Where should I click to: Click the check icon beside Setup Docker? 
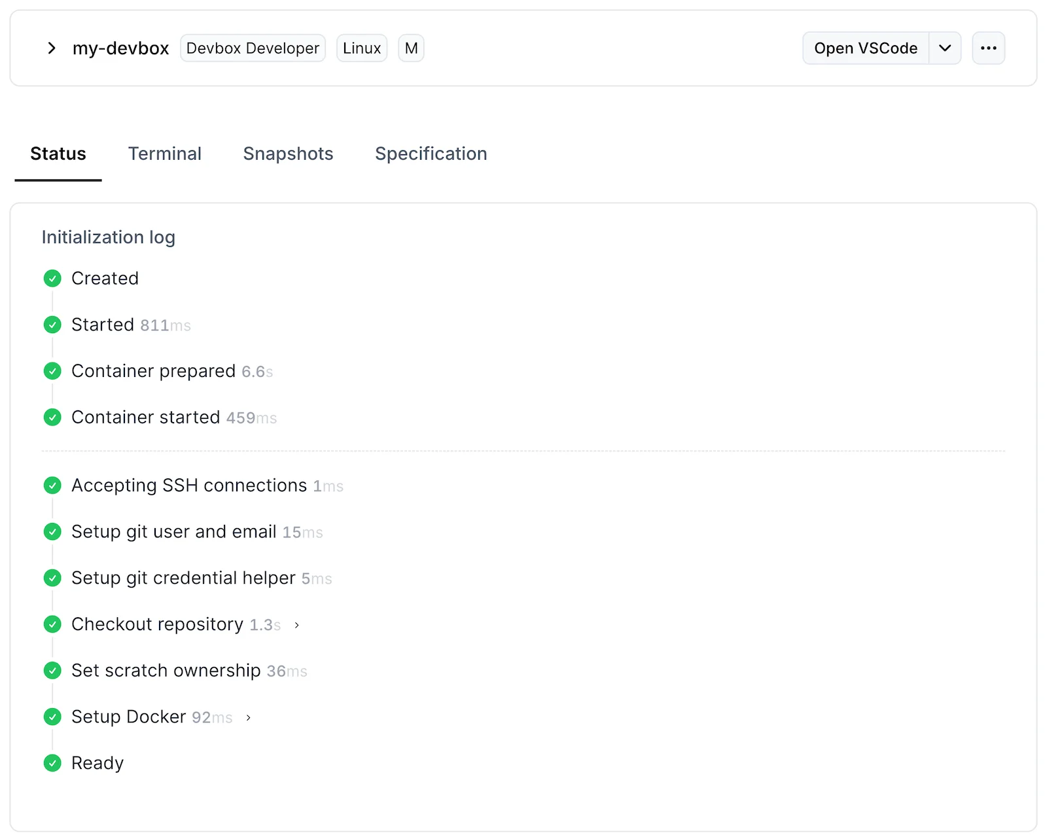52,717
